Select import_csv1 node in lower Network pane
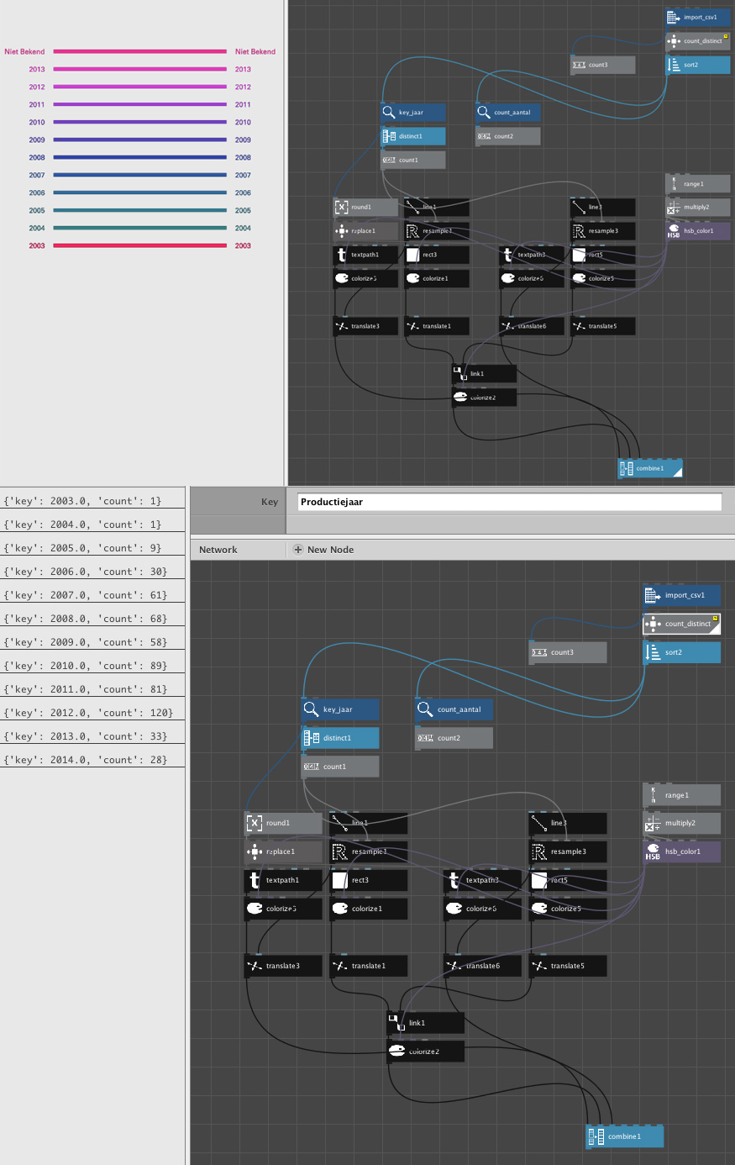The image size is (735, 1165). 681,595
